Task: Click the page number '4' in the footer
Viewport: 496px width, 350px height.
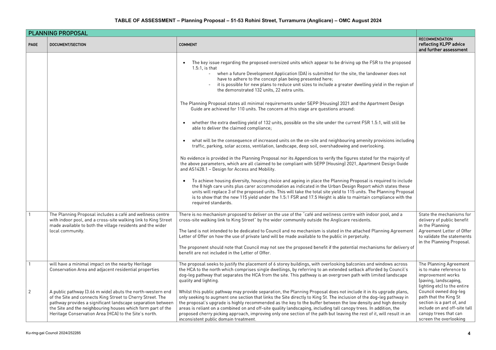Action: [x=469, y=333]
